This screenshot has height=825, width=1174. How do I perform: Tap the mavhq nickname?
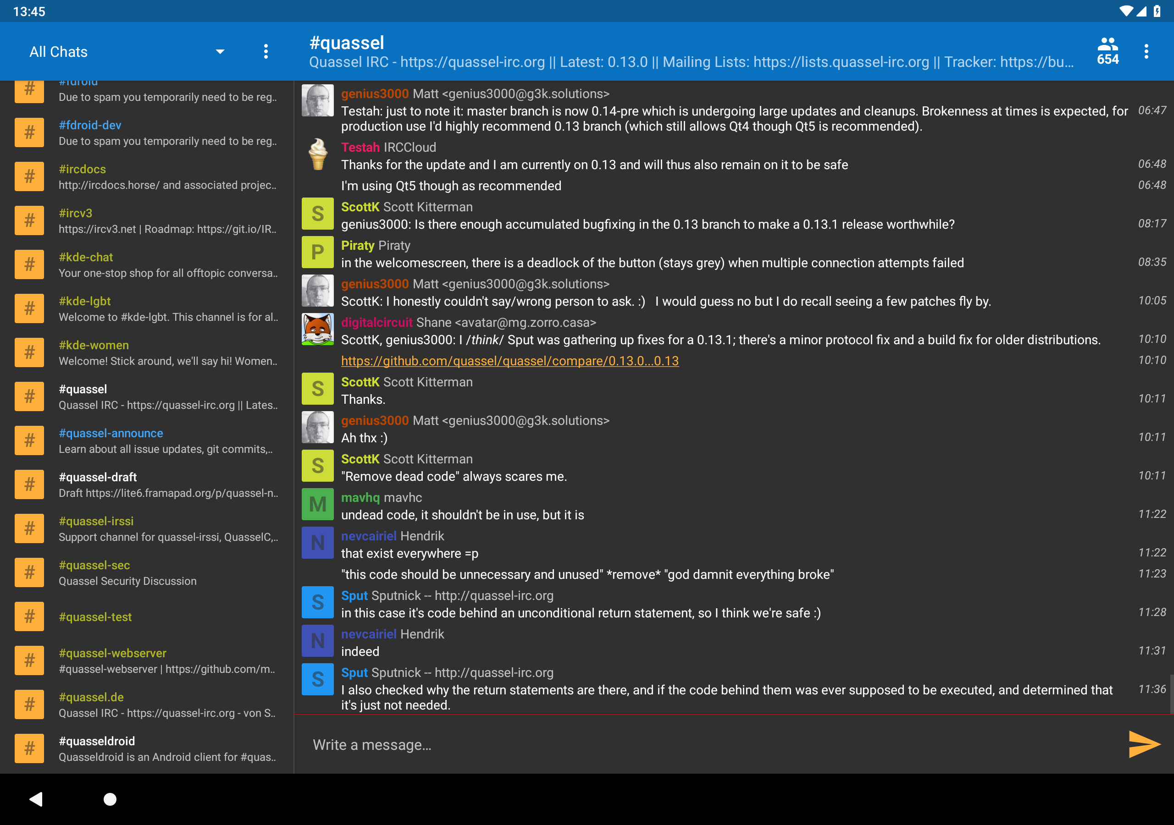click(x=360, y=498)
